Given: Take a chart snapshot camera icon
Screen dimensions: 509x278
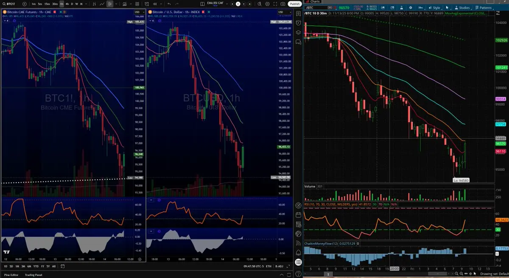Looking at the screenshot, I should [x=283, y=4].
